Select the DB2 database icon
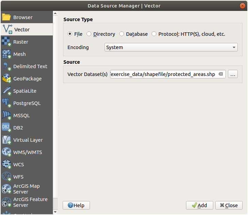Viewport: 248px width, 215px height. point(6,128)
